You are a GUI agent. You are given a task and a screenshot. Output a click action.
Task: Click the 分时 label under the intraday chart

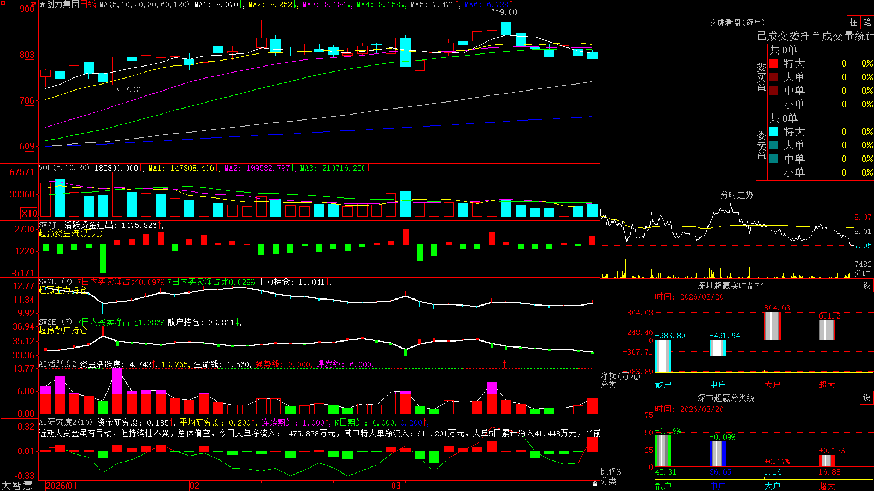click(863, 273)
